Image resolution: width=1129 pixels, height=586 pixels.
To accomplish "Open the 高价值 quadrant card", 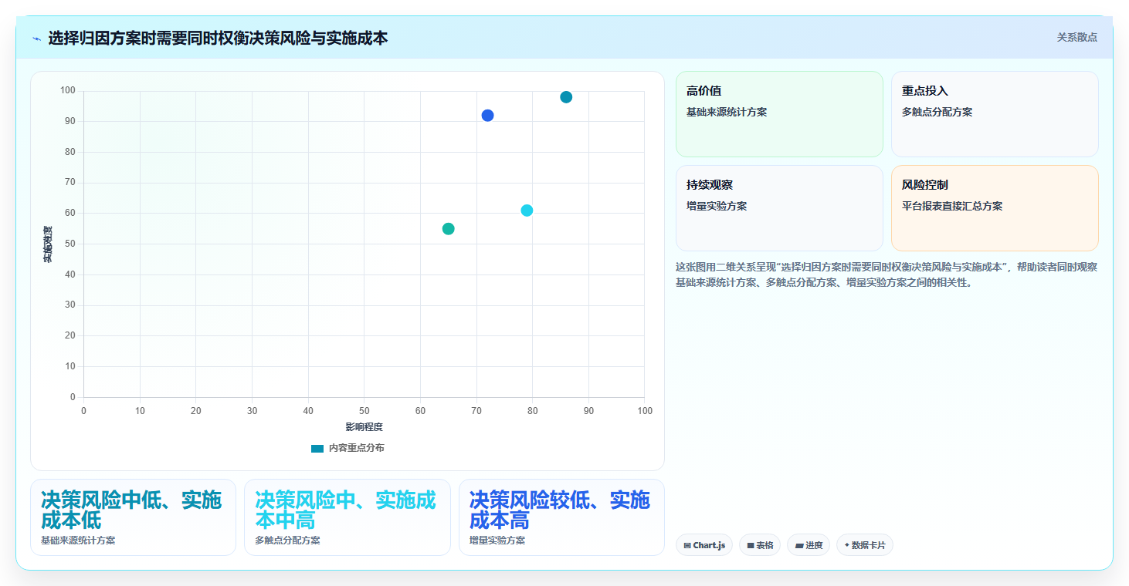I will 779,114.
